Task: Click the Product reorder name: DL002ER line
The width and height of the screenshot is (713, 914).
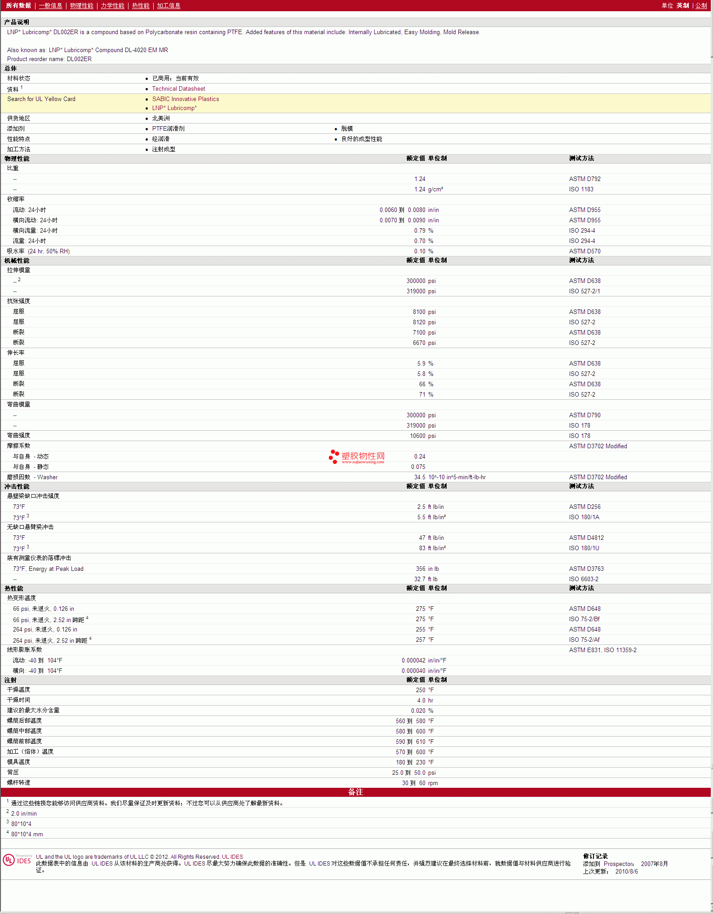Action: pos(49,59)
